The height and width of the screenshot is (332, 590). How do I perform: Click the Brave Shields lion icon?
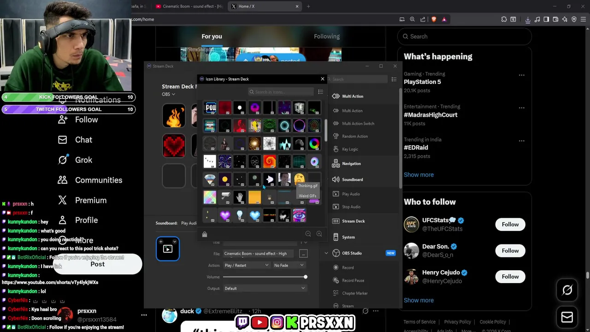[434, 19]
